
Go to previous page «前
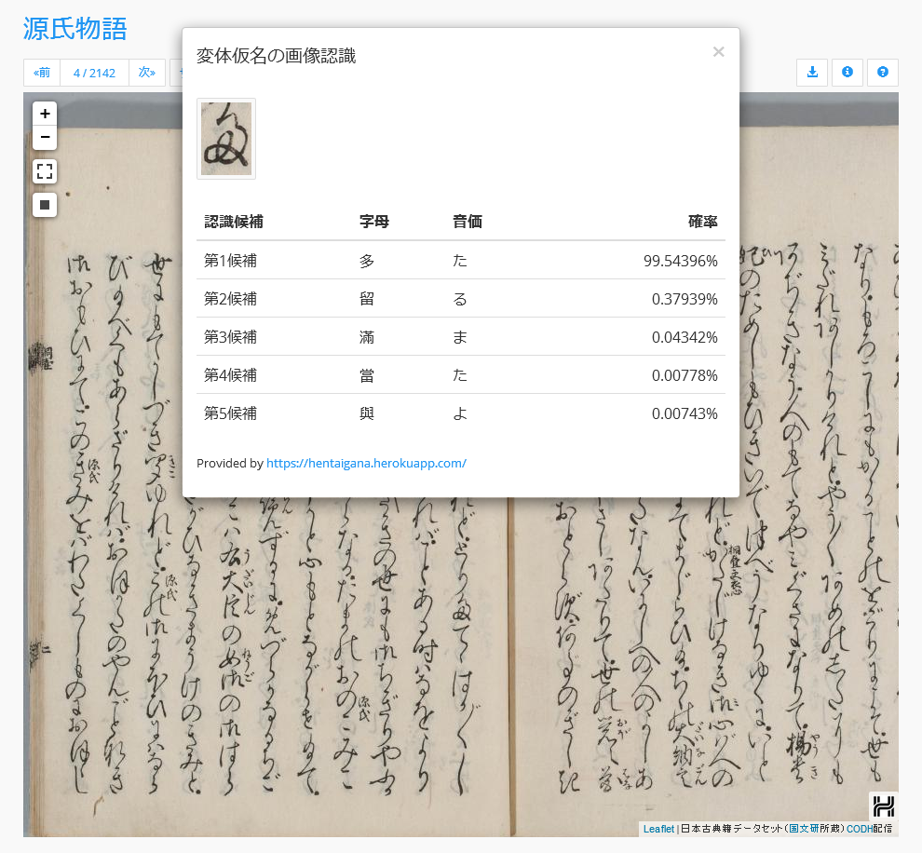click(x=42, y=73)
